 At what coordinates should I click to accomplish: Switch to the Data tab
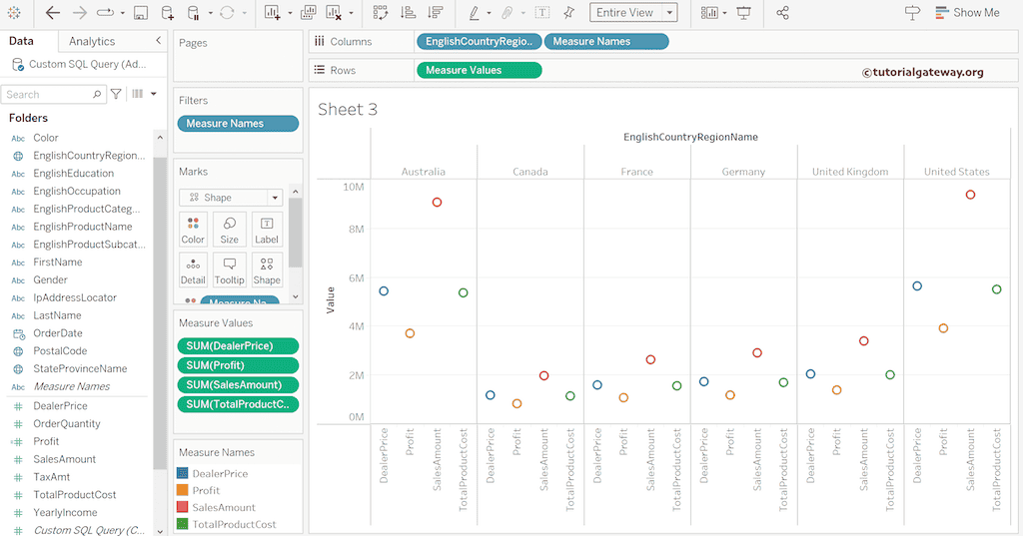(21, 41)
